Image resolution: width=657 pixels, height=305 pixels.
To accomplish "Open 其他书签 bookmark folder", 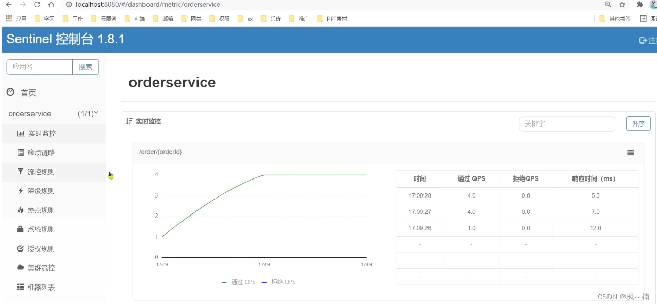I will coord(615,19).
